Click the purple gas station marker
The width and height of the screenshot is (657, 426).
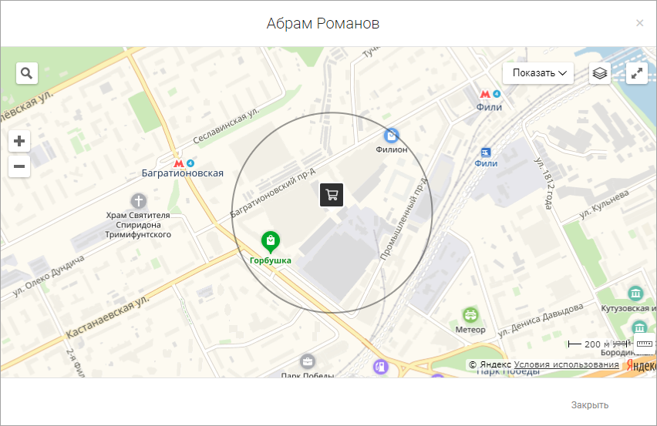[x=380, y=367]
